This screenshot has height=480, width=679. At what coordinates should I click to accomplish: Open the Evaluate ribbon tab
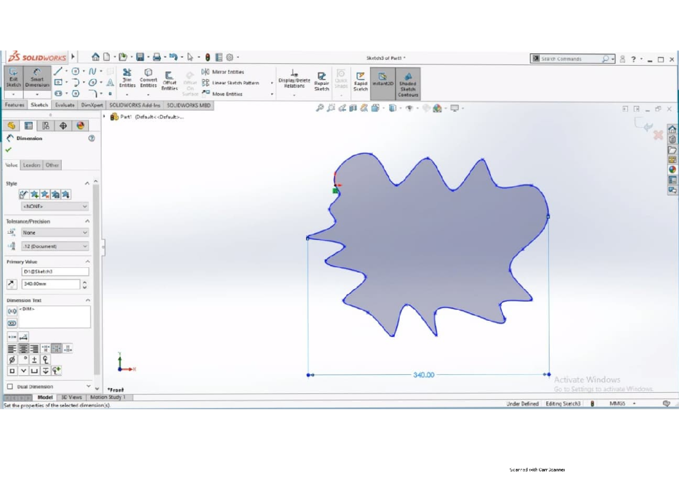point(65,105)
